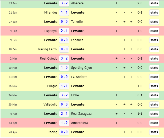This screenshot has width=164, height=138.
Task: Open stats for Real Oviedo match
Action: tap(154, 59)
